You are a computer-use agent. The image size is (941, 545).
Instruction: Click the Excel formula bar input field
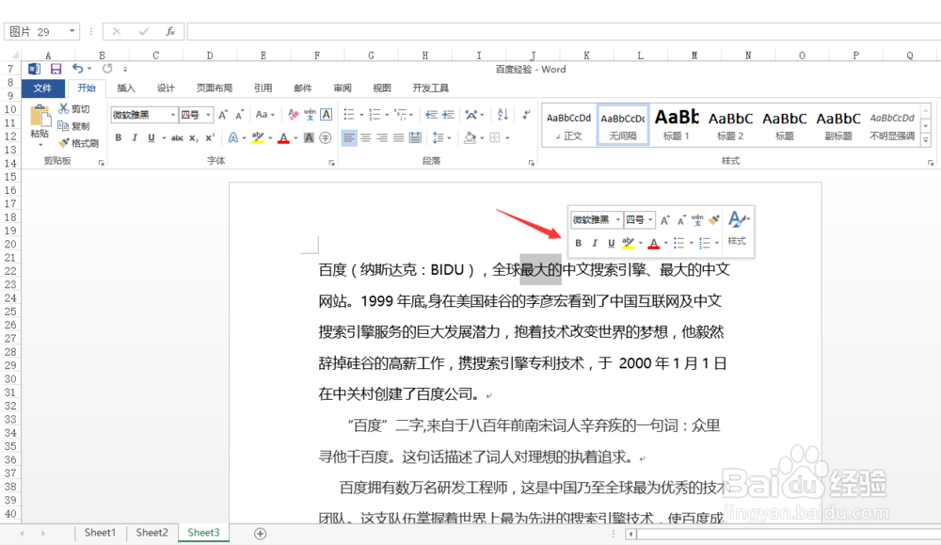[x=564, y=31]
